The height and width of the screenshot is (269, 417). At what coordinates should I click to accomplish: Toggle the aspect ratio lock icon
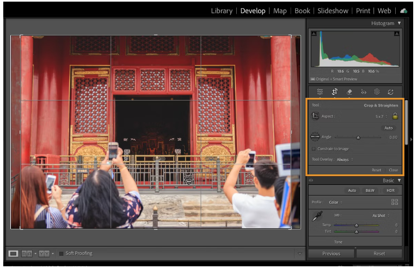click(x=395, y=116)
